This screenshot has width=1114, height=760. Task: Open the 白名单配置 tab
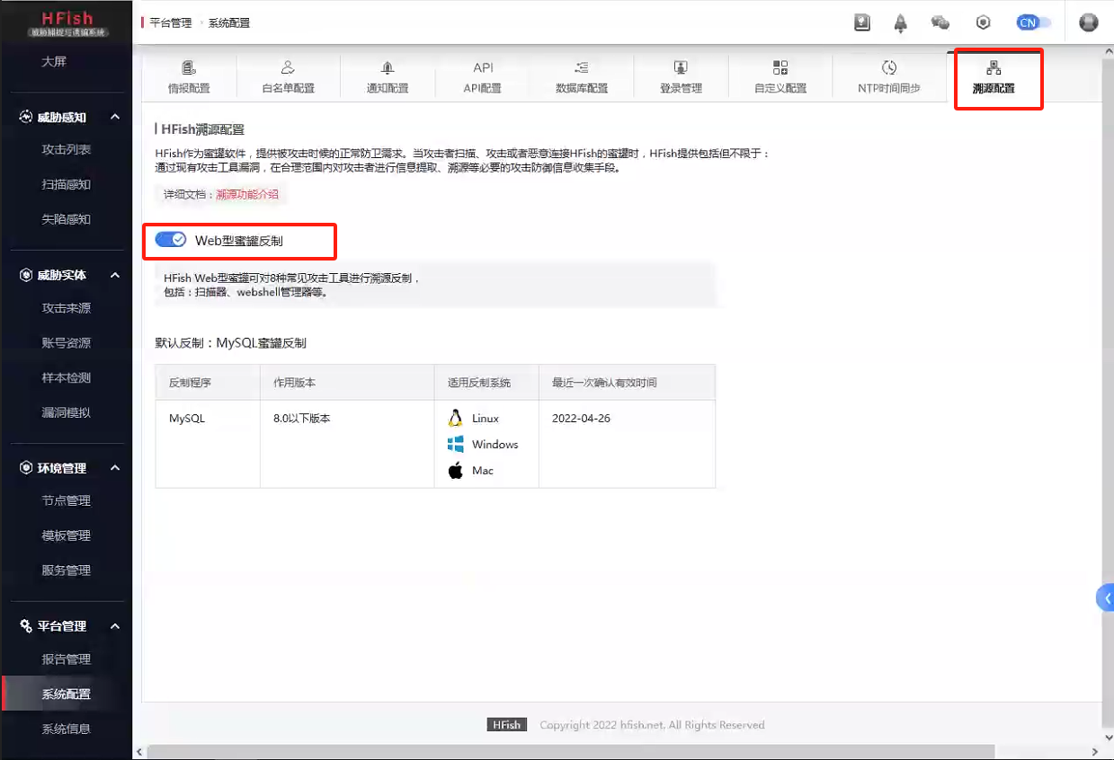[x=288, y=78]
